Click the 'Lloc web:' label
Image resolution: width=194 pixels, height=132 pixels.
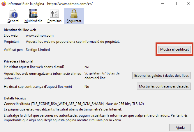(x=11, y=35)
